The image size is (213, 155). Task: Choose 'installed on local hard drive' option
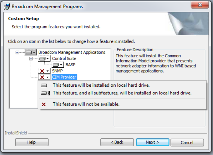coord(101,85)
